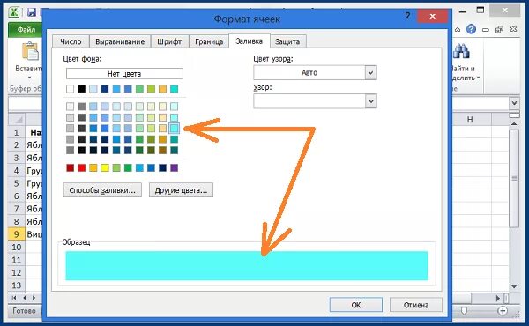529x326 pixels.
Task: Save the workbook with the floppy disk icon
Action: click(x=32, y=12)
